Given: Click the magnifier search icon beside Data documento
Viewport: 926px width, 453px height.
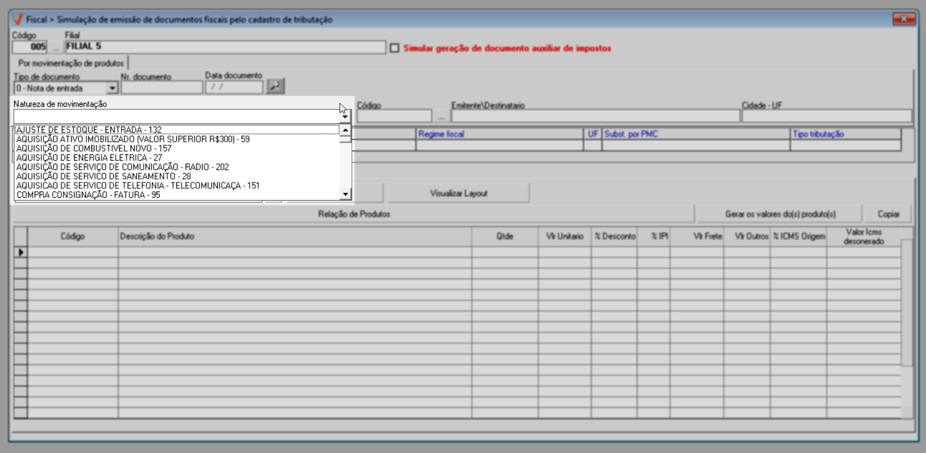Looking at the screenshot, I should click(275, 86).
